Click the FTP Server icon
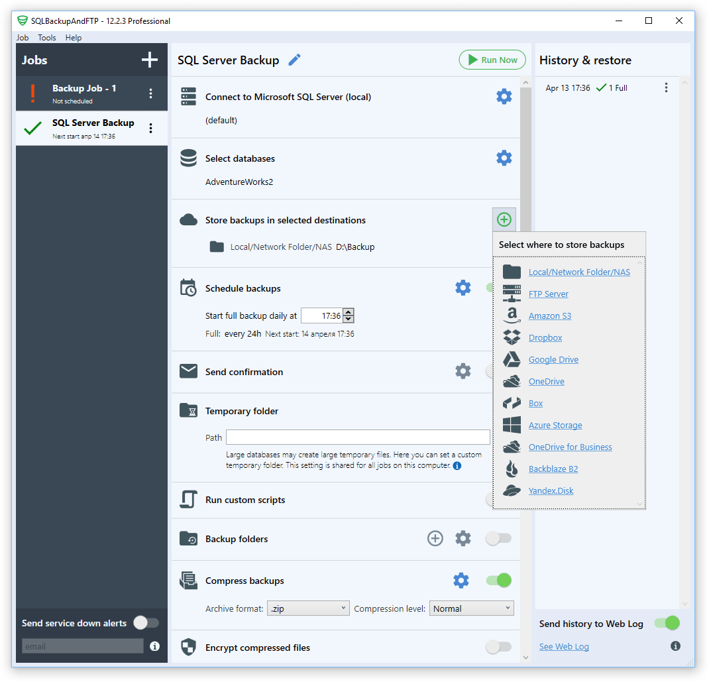Image resolution: width=709 pixels, height=682 pixels. (512, 294)
